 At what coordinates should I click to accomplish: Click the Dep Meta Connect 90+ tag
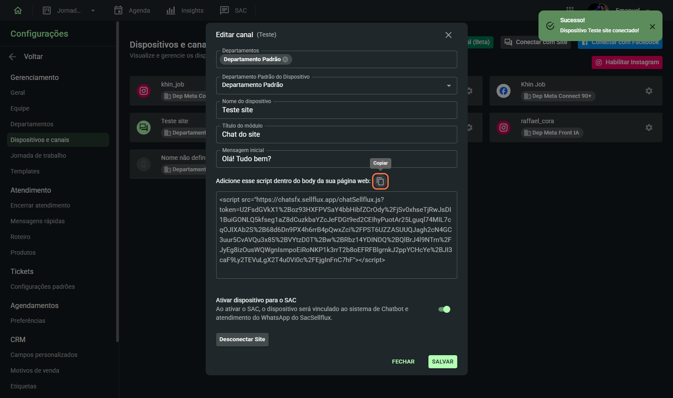(x=558, y=96)
